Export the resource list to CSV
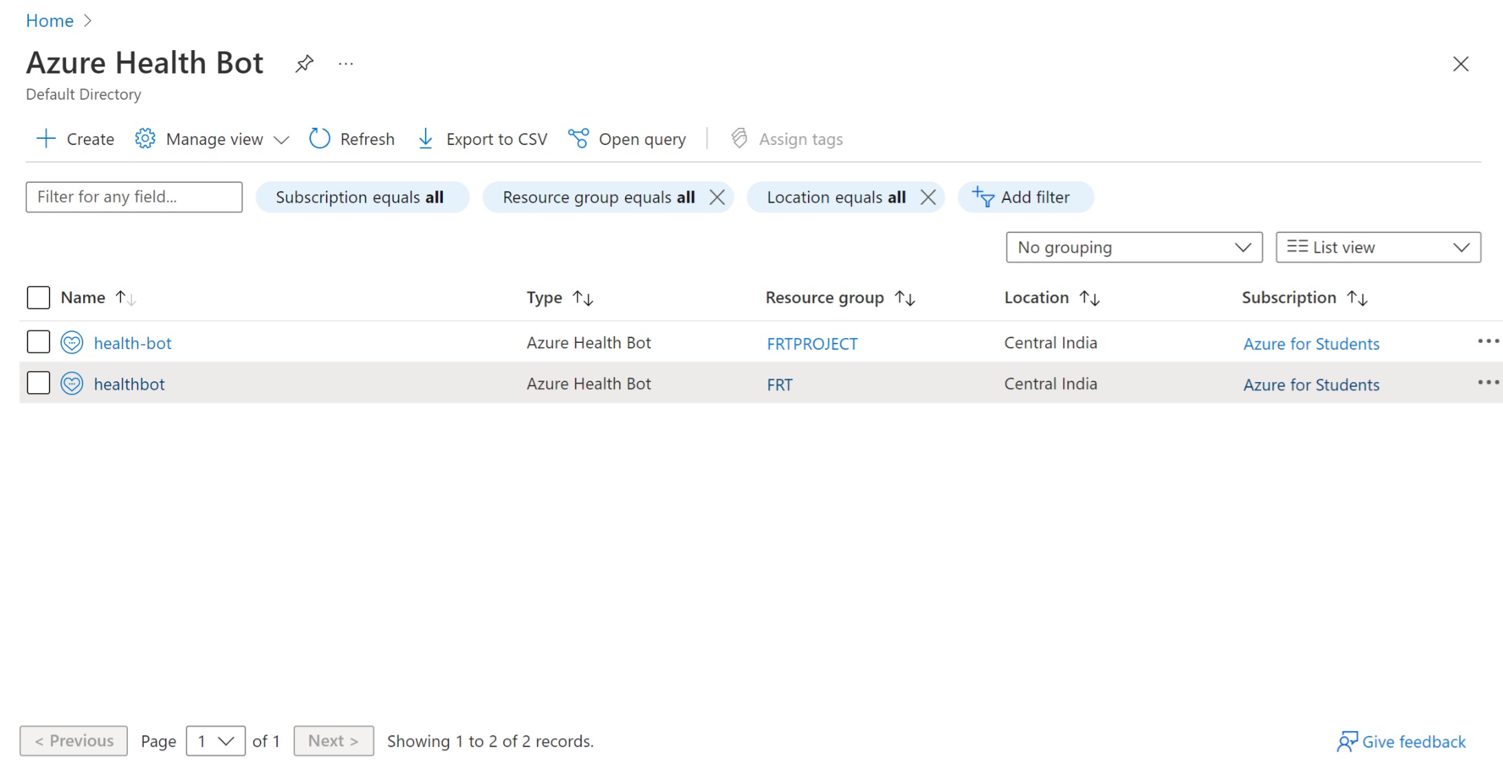 (481, 138)
